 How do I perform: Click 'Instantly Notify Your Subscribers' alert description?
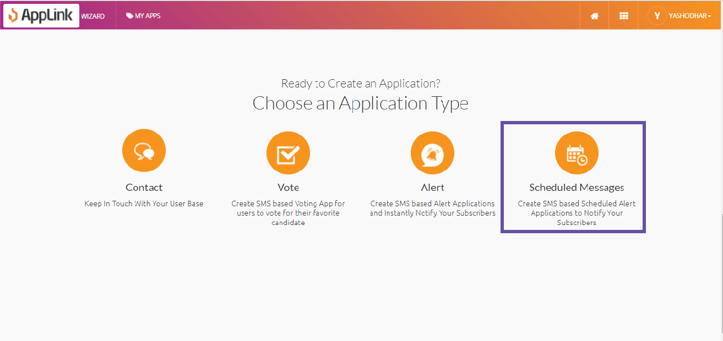(432, 208)
